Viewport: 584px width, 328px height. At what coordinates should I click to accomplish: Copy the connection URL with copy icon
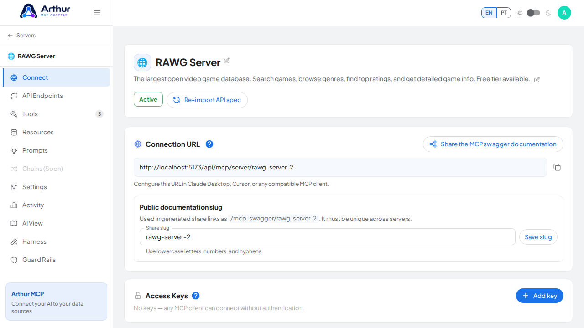point(557,167)
